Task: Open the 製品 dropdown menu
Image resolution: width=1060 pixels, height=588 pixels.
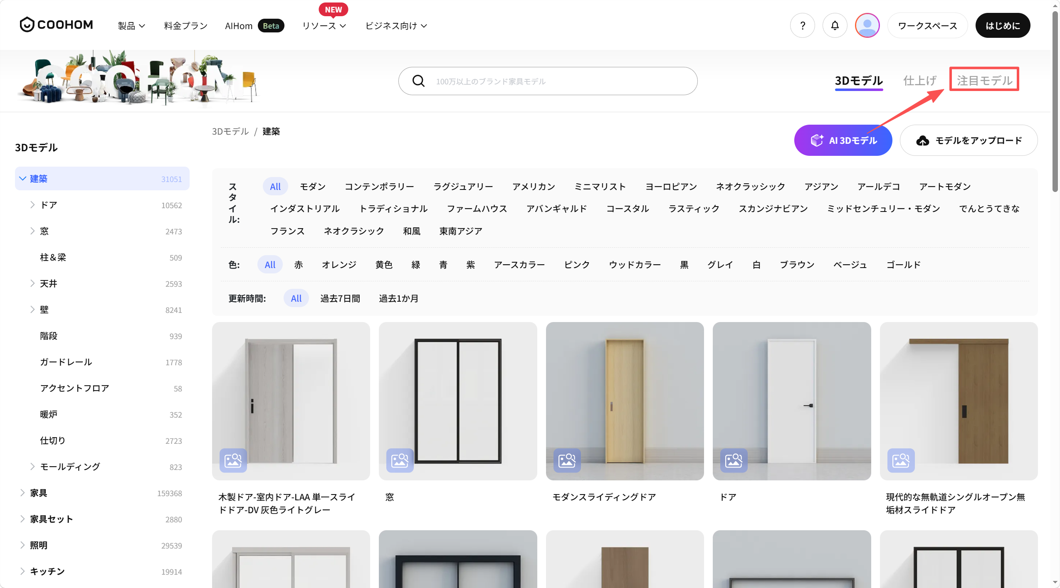Action: [x=131, y=26]
